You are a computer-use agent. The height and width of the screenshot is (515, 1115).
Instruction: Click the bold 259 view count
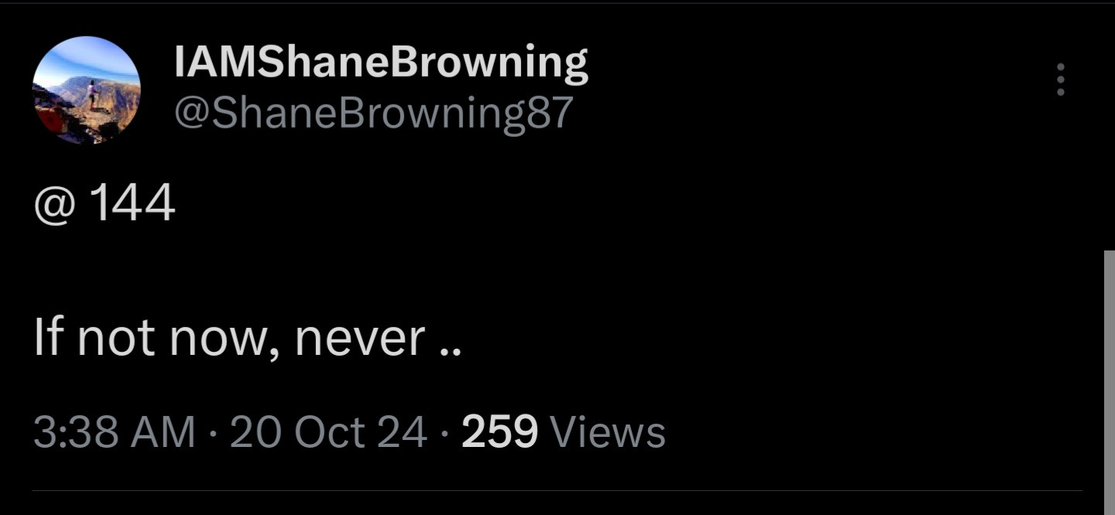(499, 431)
